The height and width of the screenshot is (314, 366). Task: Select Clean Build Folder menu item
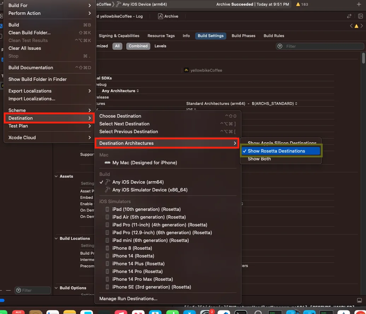tap(49, 32)
